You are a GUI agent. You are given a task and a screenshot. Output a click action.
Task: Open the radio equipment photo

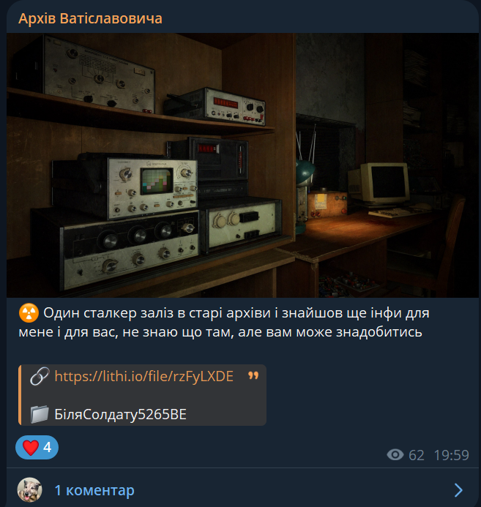point(242,165)
